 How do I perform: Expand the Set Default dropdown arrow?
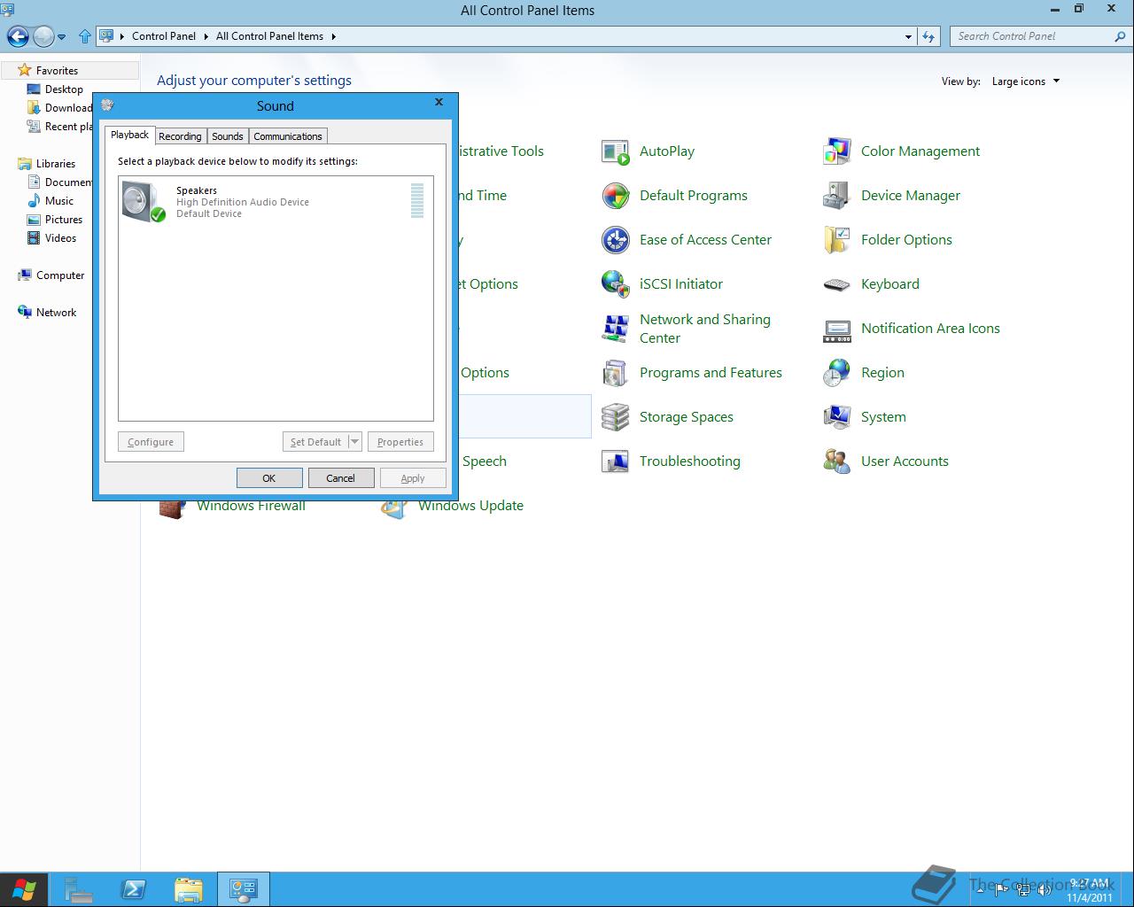[x=354, y=442]
